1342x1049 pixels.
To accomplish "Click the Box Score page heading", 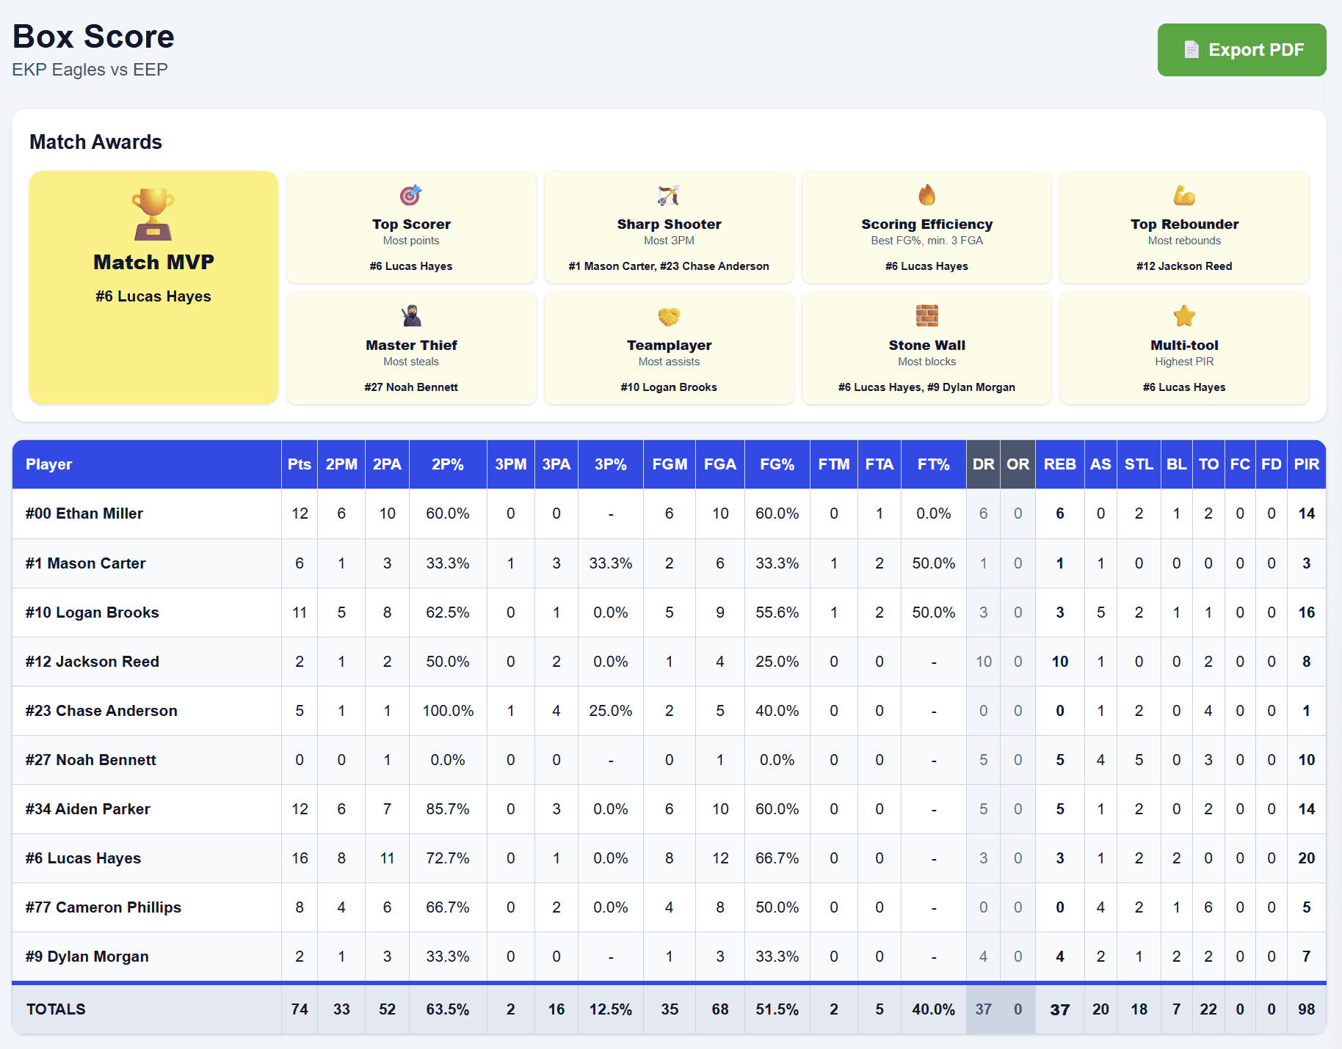I will (93, 37).
